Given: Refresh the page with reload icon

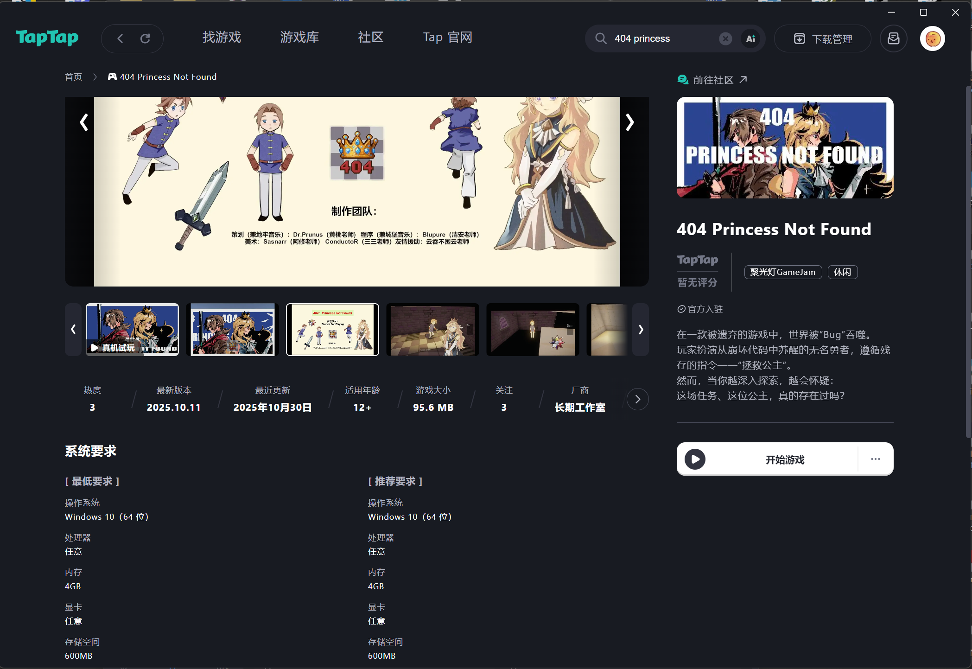Looking at the screenshot, I should click(x=145, y=38).
